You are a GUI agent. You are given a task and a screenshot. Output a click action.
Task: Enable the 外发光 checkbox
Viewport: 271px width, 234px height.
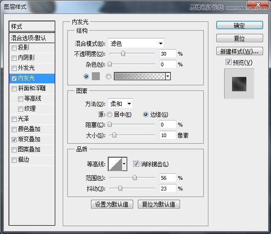[14, 68]
